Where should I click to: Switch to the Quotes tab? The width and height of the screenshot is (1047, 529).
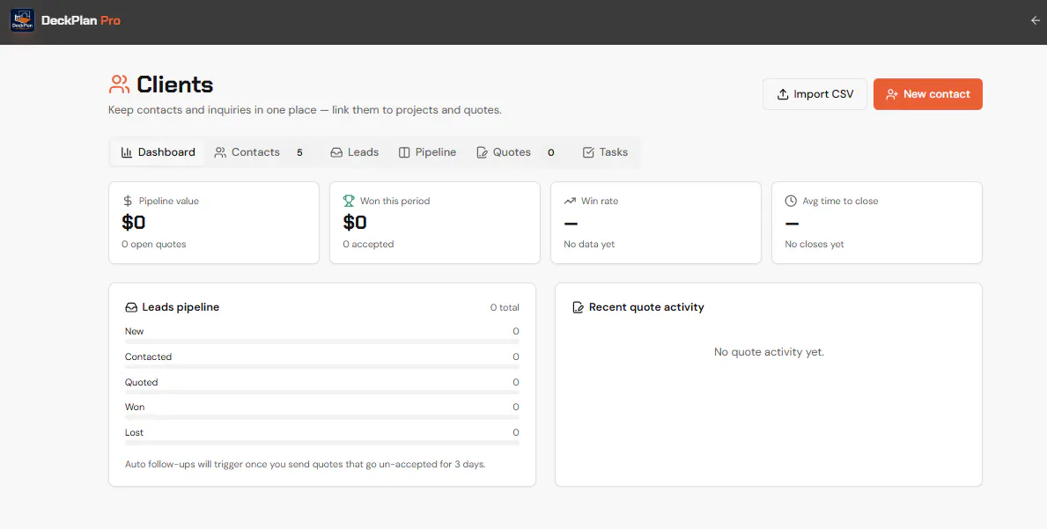pyautogui.click(x=518, y=152)
